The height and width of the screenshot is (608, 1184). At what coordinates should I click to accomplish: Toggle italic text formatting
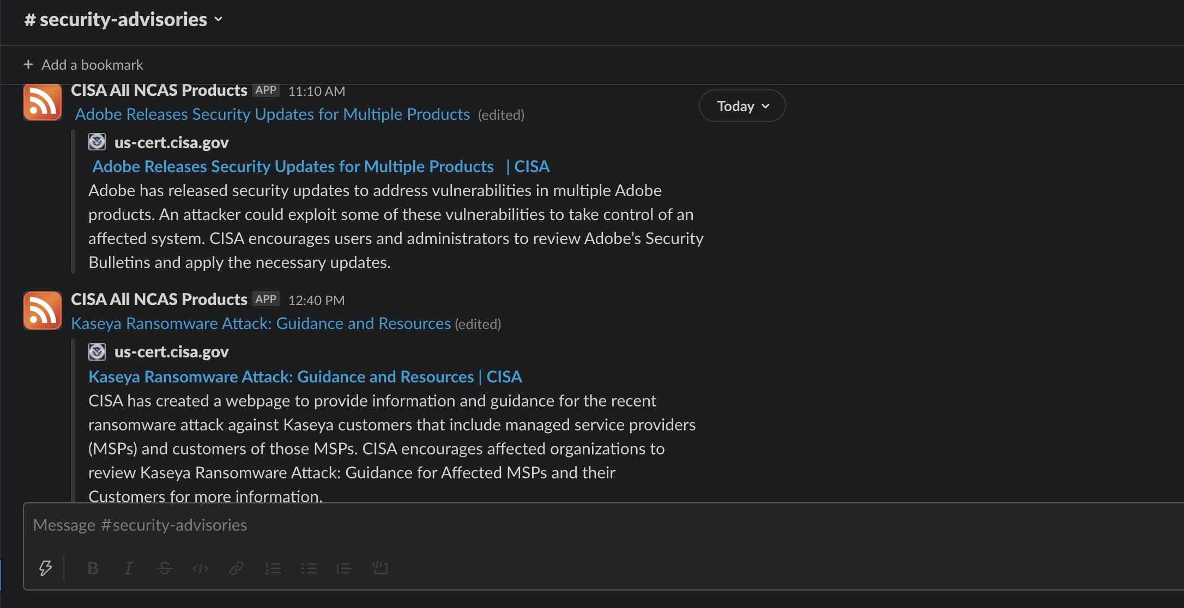[128, 568]
